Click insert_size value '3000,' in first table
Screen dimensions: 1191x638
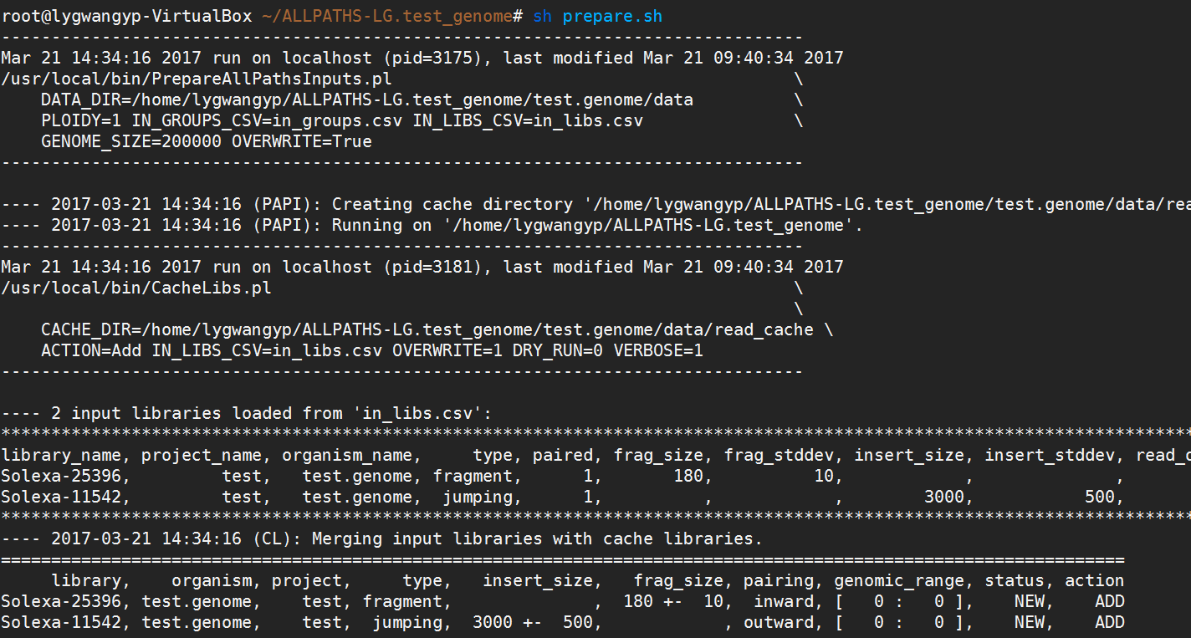point(949,498)
